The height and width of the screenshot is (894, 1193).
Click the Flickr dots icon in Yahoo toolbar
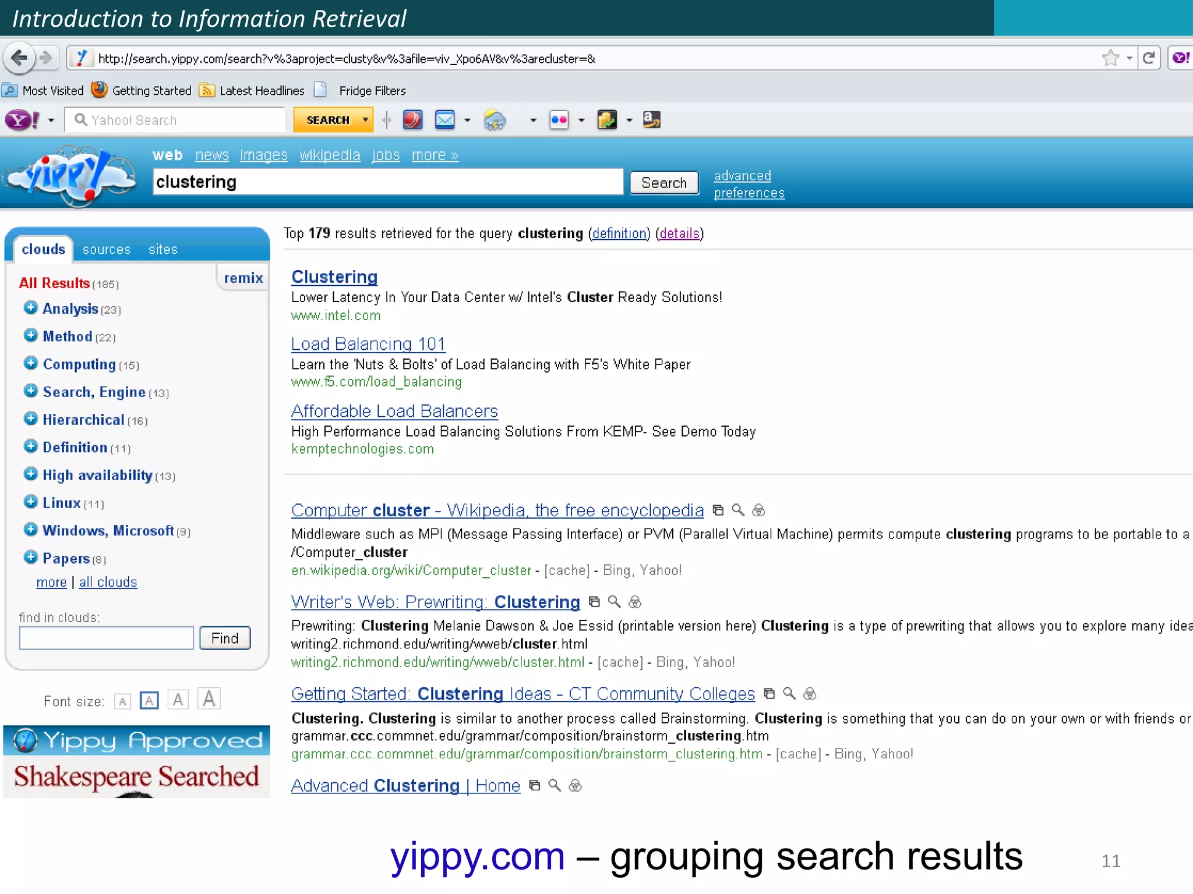tap(559, 120)
